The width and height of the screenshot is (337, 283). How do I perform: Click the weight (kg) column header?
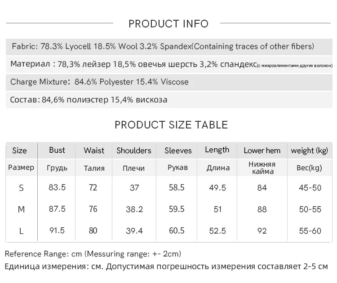click(310, 150)
